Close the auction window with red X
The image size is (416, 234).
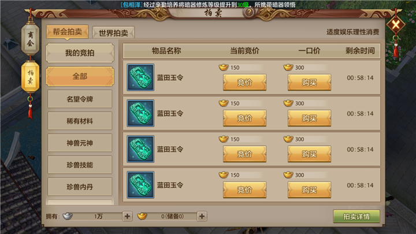pyautogui.click(x=396, y=25)
